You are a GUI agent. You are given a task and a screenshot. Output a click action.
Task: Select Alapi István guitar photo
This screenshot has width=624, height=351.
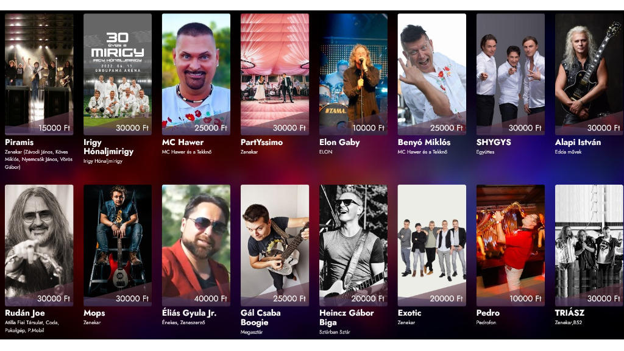coord(589,74)
